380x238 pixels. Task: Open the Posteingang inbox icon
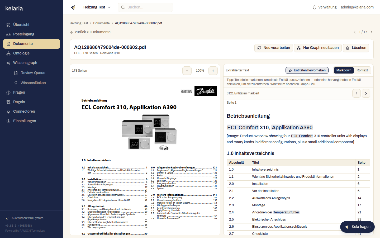coord(8,34)
